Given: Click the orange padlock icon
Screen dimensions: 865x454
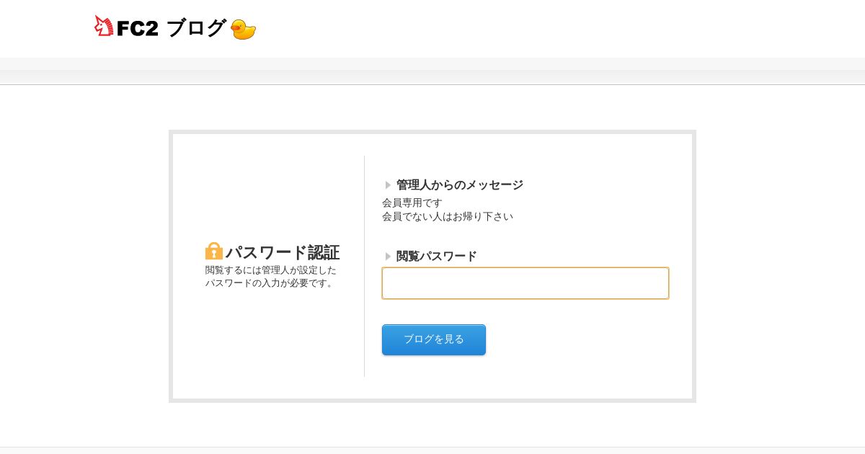Looking at the screenshot, I should coord(214,251).
